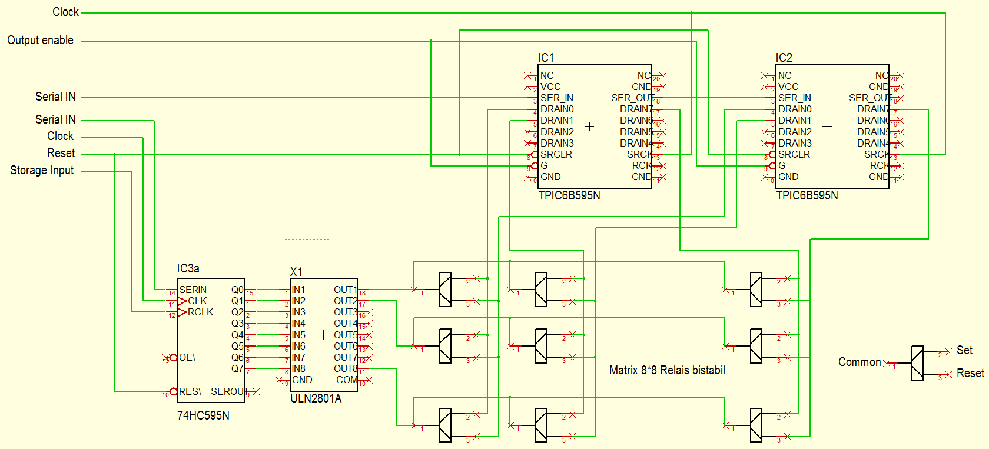The image size is (989, 449).
Task: Select the IN1 pin on X1
Action: pos(298,290)
